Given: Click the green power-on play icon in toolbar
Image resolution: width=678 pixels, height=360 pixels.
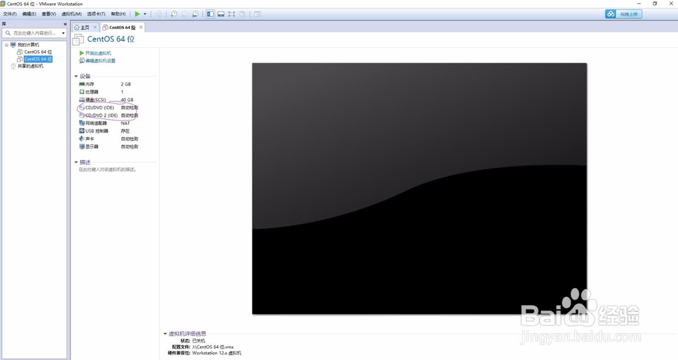Looking at the screenshot, I should [137, 14].
